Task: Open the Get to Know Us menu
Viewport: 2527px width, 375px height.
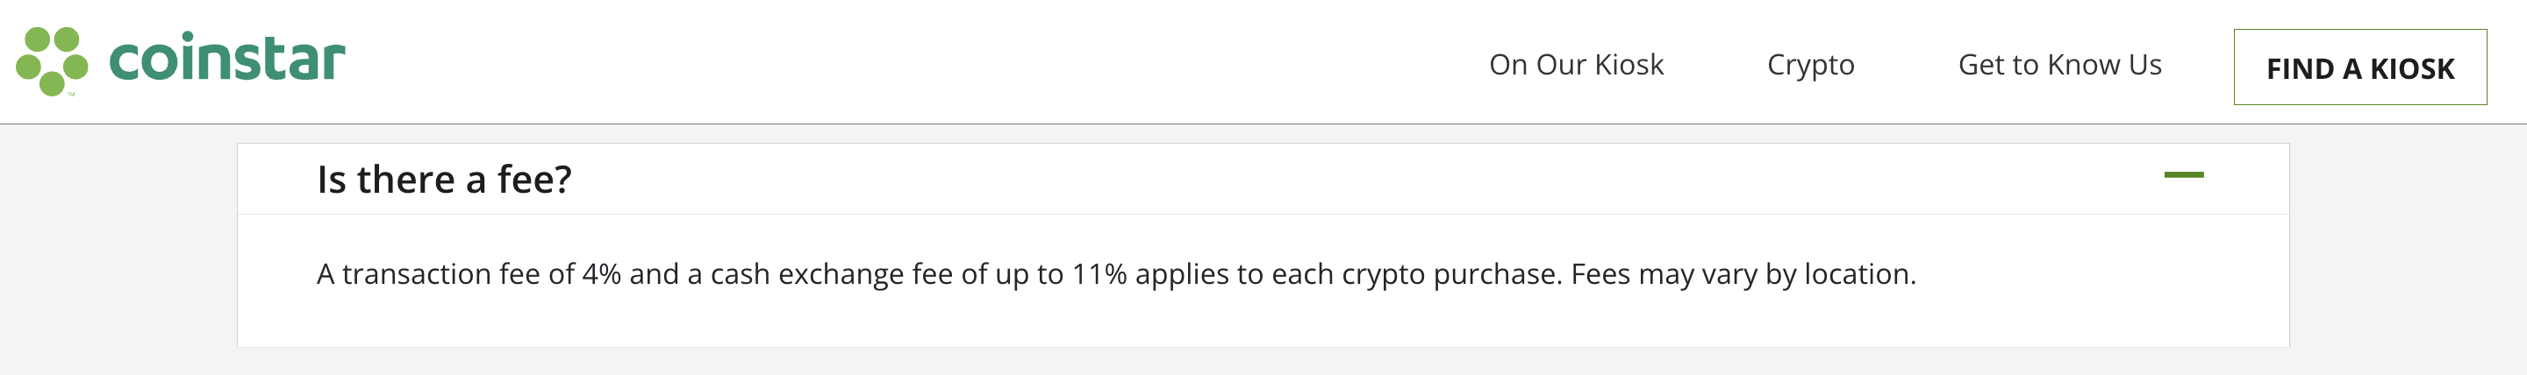Action: pyautogui.click(x=2059, y=65)
